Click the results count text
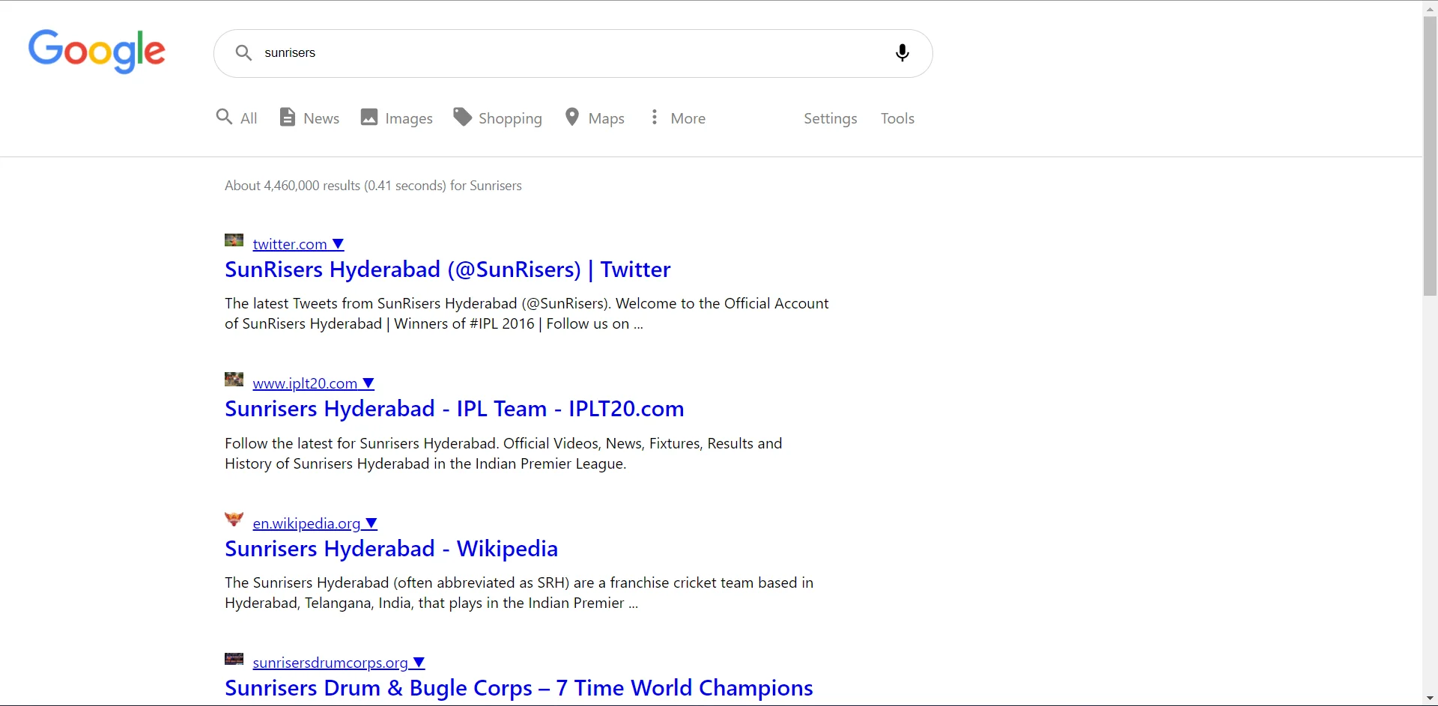This screenshot has height=706, width=1438. click(x=373, y=186)
